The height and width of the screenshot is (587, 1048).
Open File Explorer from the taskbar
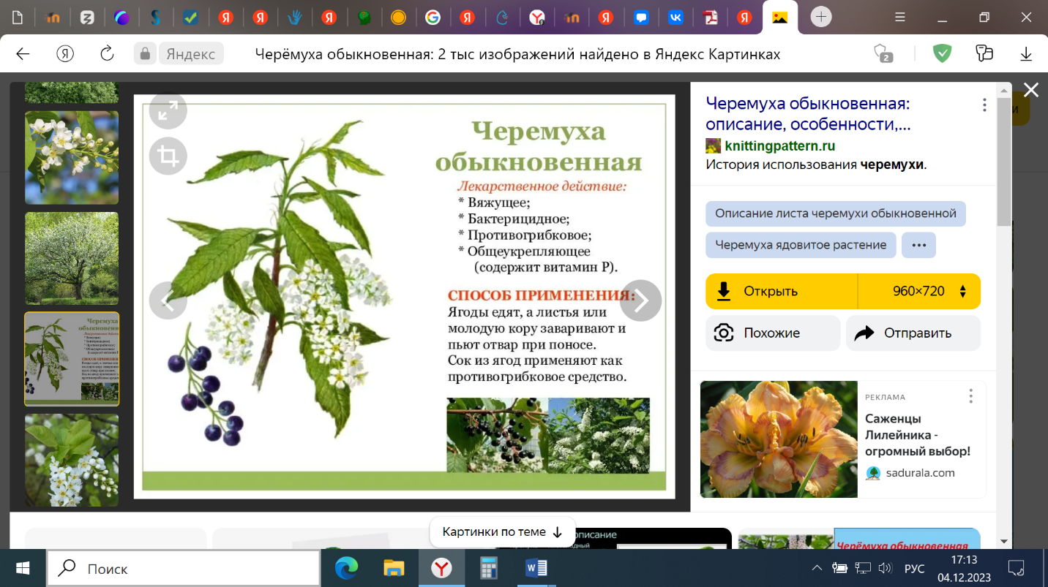coord(394,568)
